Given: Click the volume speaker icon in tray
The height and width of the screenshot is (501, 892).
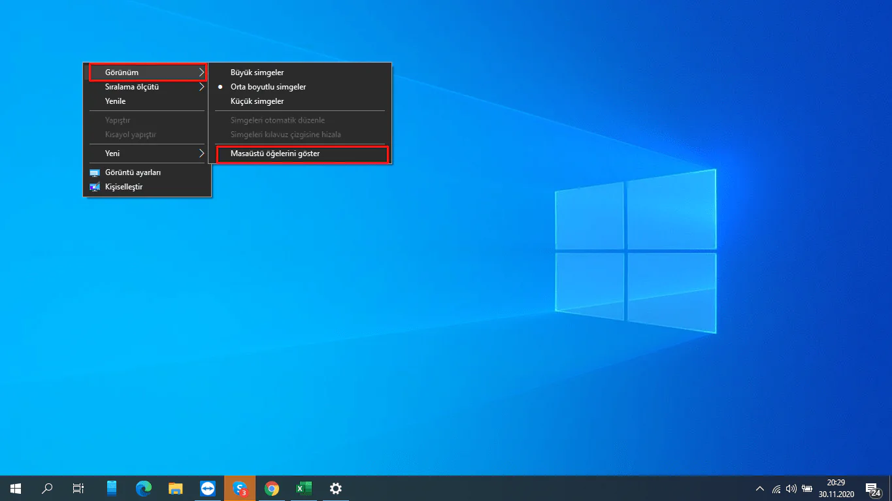Looking at the screenshot, I should click(791, 489).
